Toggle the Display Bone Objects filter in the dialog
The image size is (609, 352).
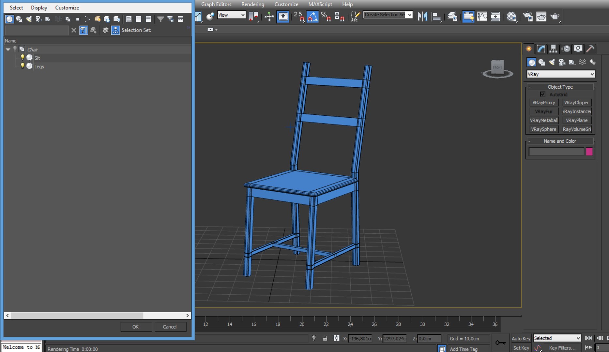point(87,19)
